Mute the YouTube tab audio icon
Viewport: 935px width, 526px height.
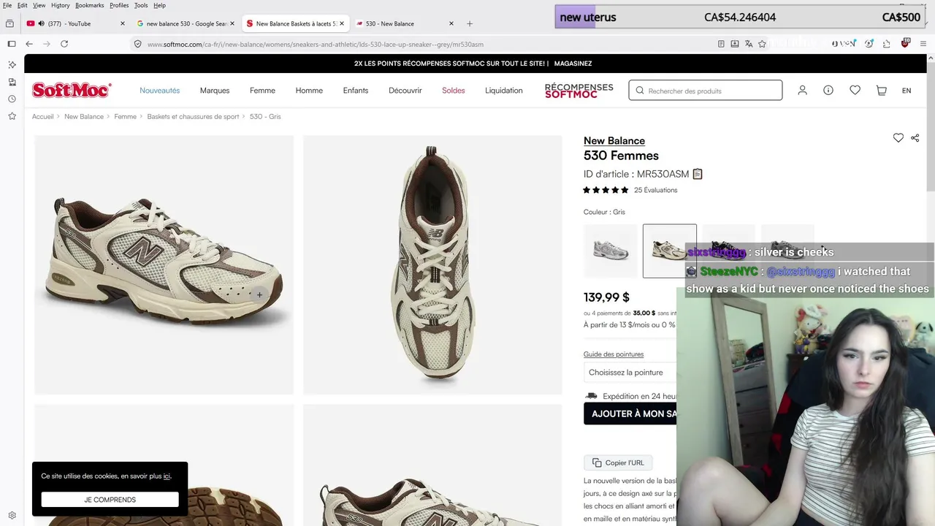[41, 23]
